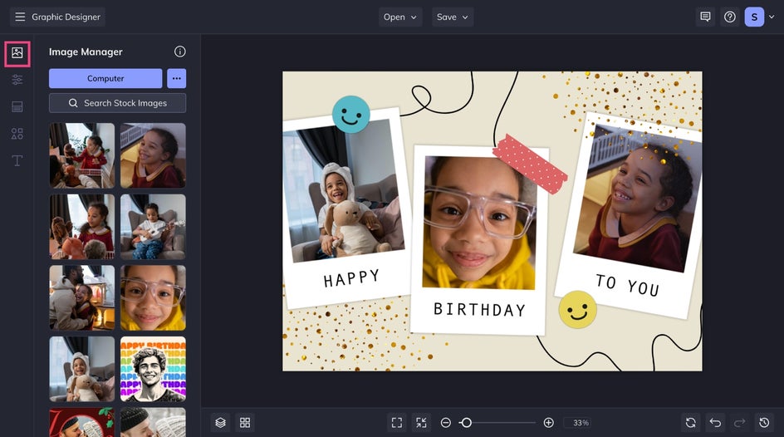This screenshot has width=784, height=437.
Task: Click the collapse-to-fit zoom icon
Action: (x=422, y=423)
